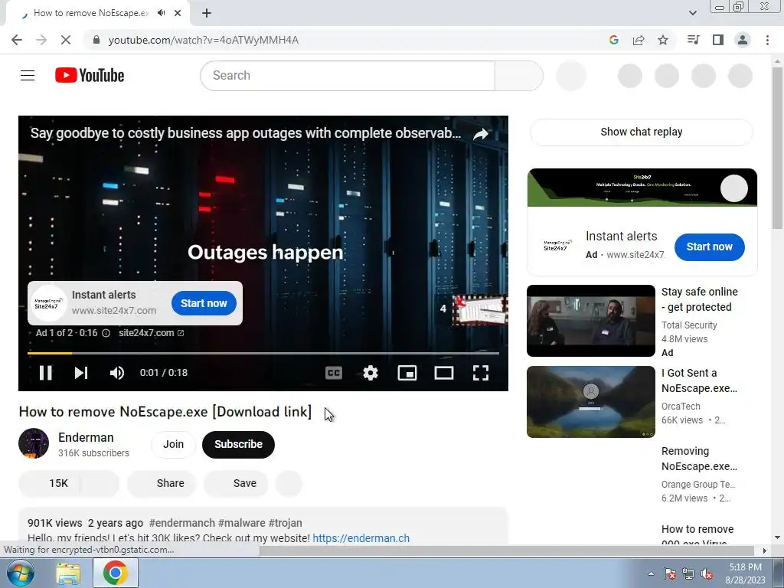Show chat replay panel
The width and height of the screenshot is (784, 588).
(x=641, y=132)
